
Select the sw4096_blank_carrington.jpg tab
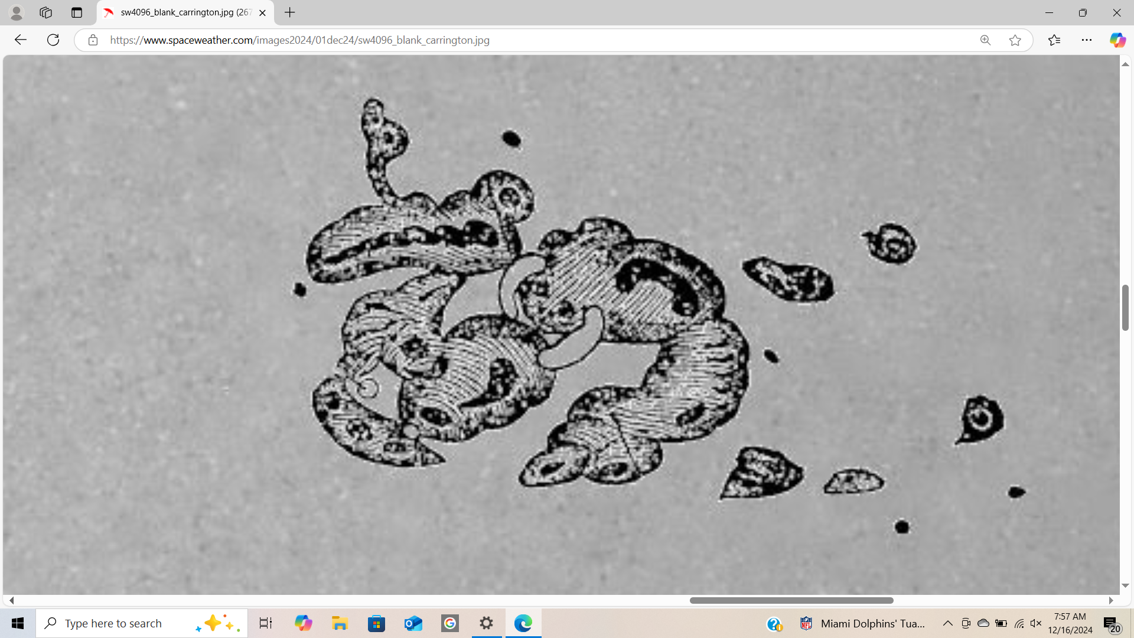[183, 12]
